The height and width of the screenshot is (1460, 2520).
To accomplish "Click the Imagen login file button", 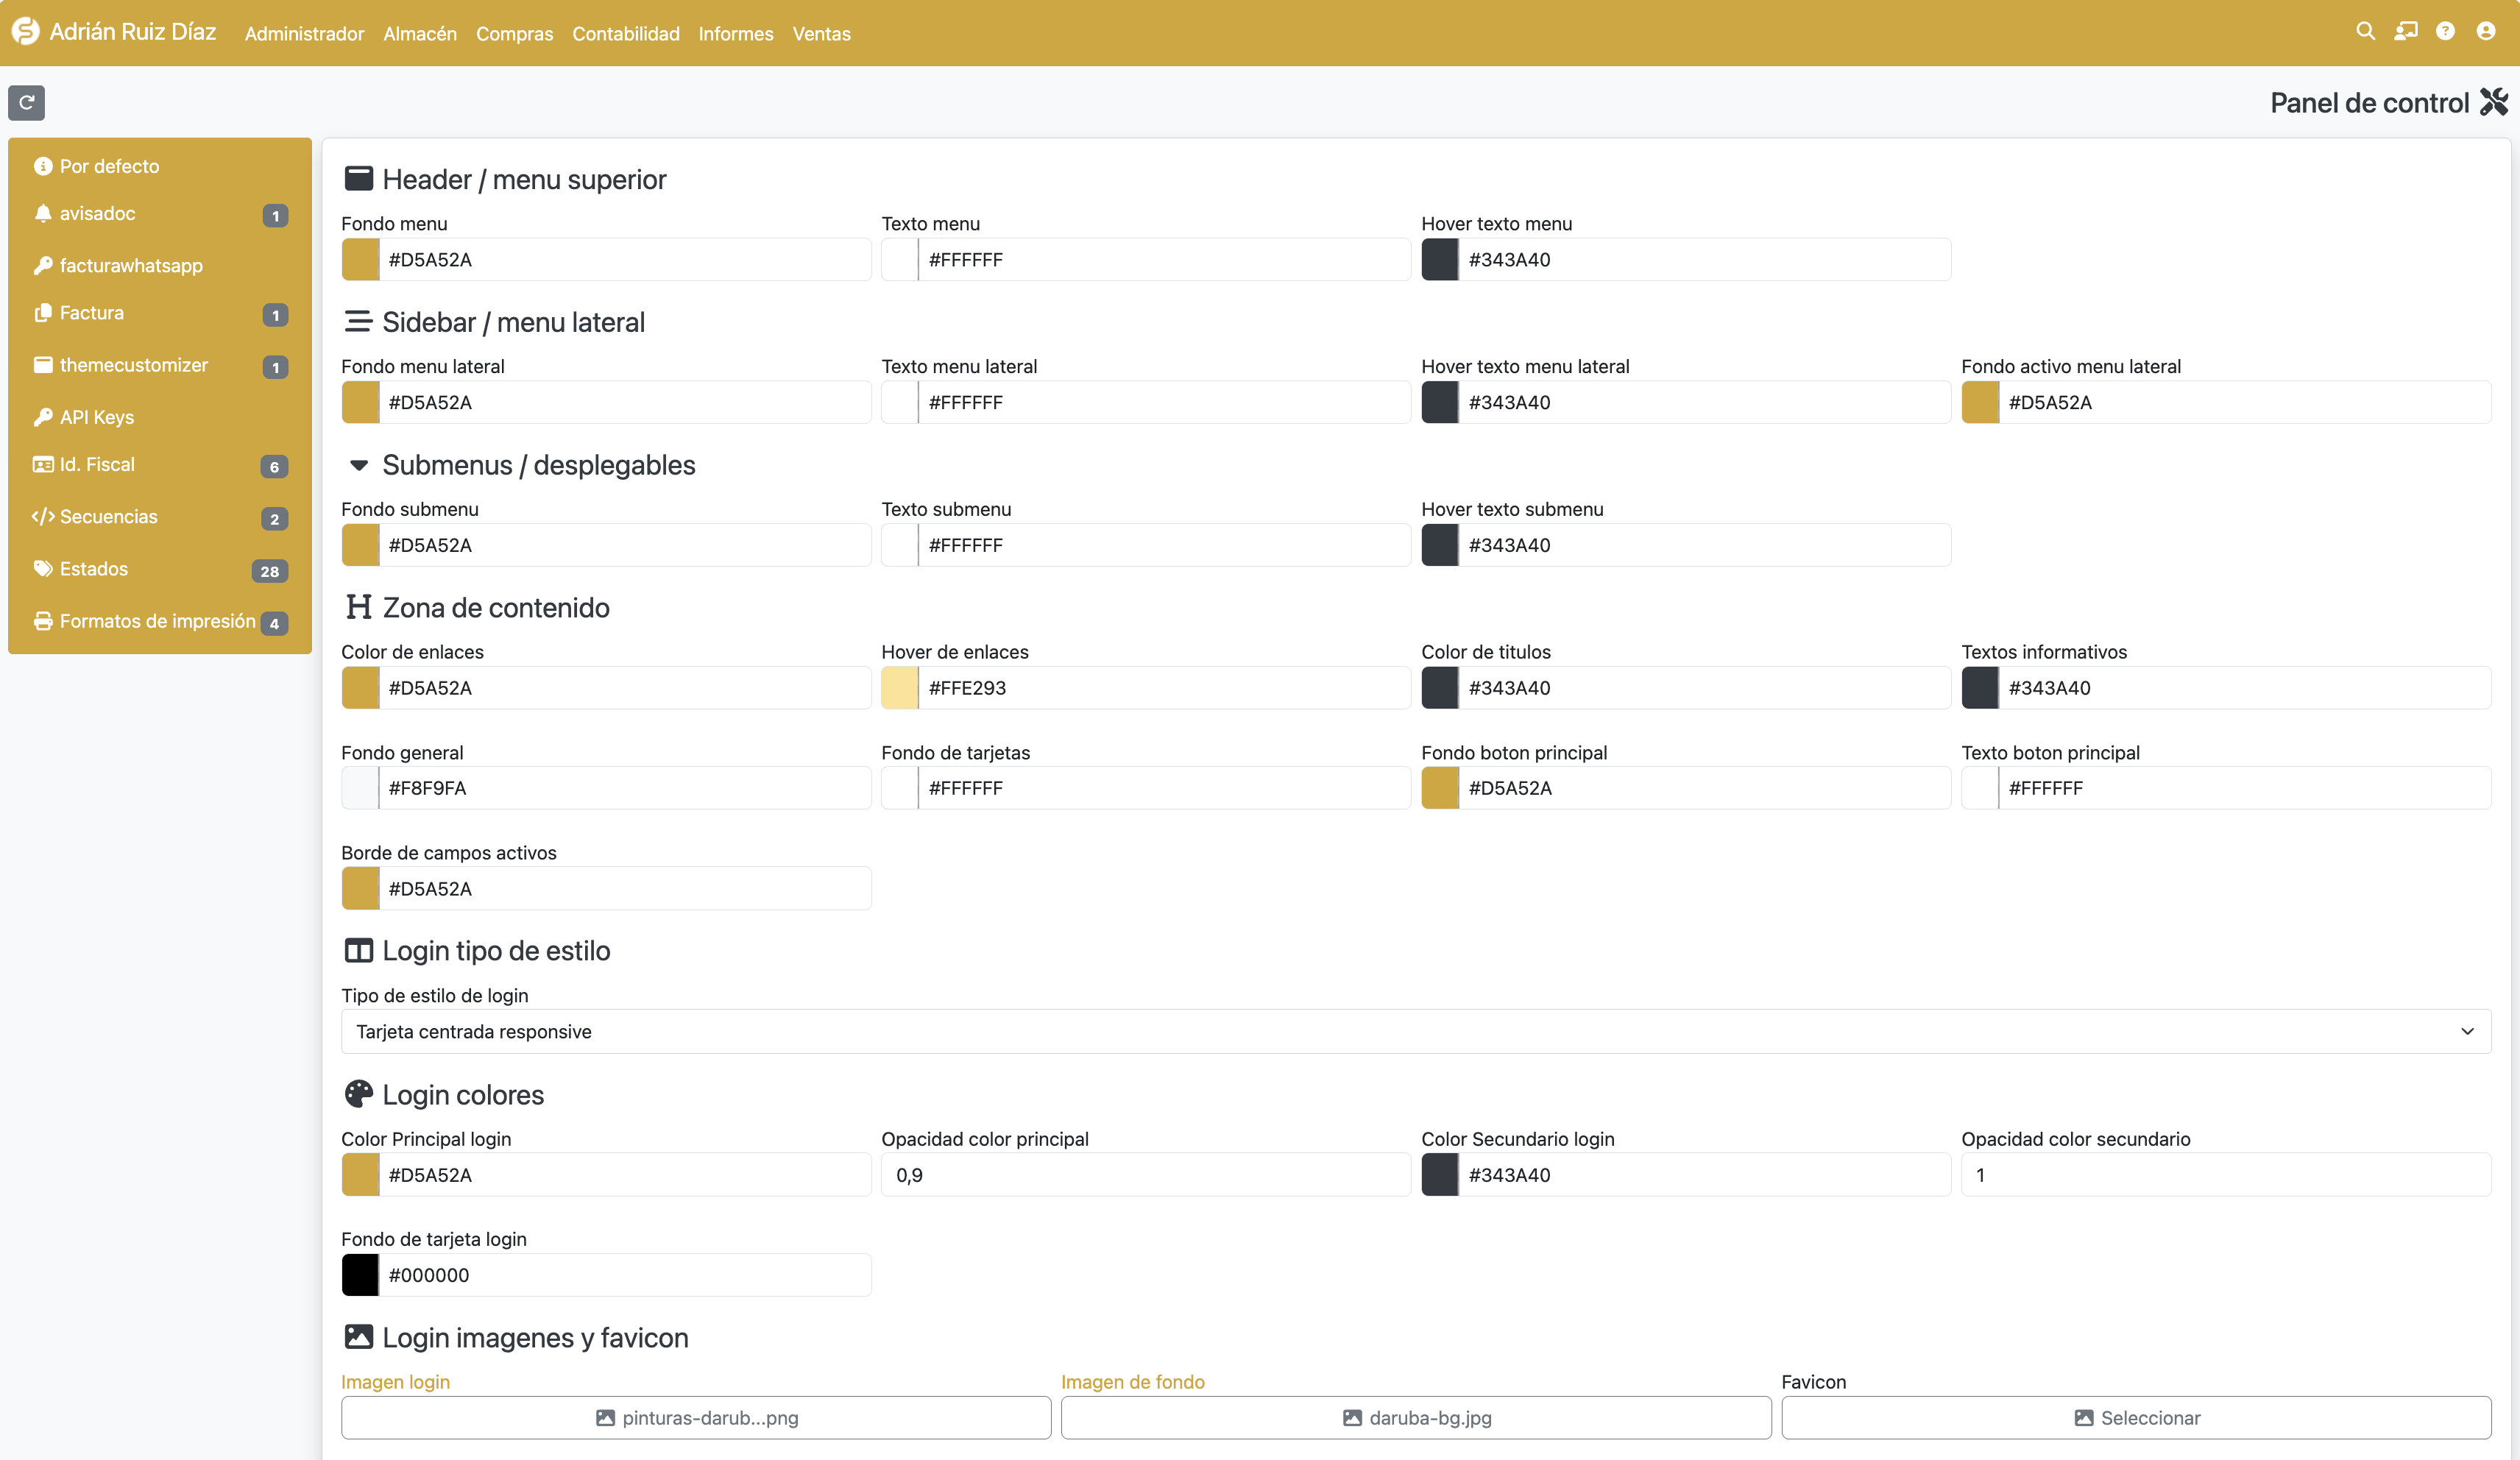I will pyautogui.click(x=696, y=1419).
